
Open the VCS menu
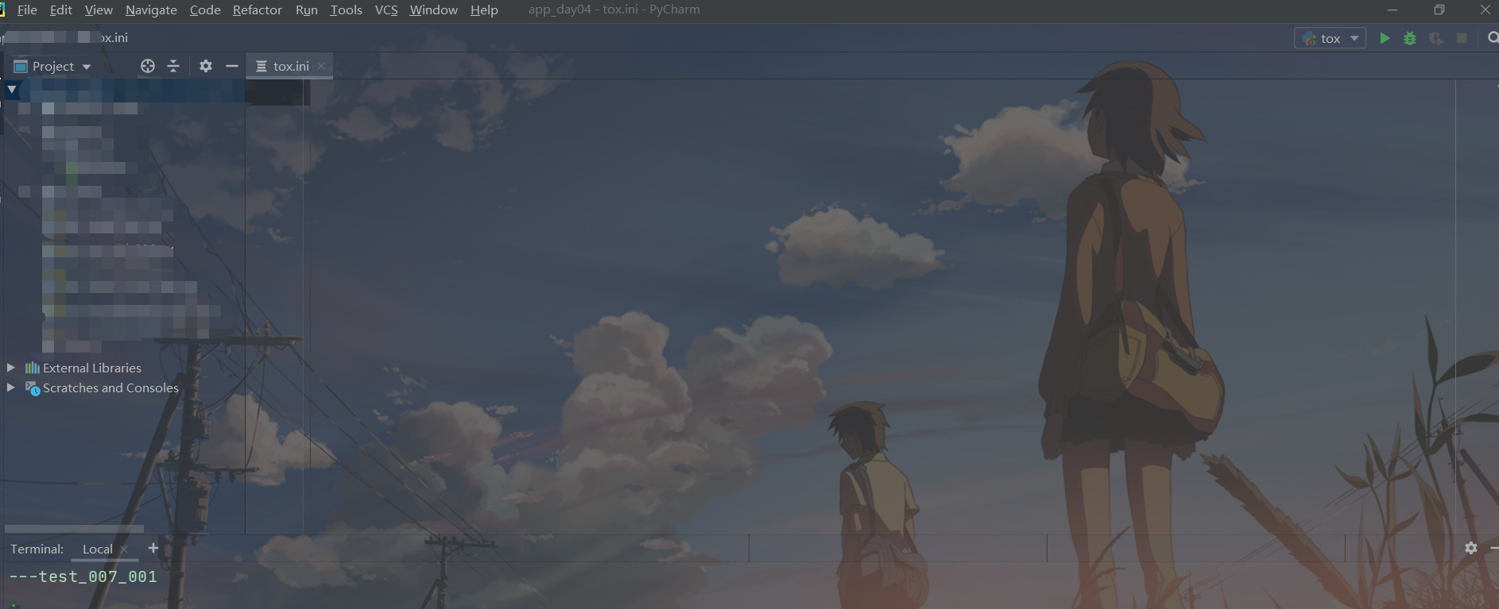386,10
